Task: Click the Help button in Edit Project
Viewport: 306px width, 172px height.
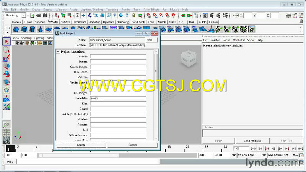Action: click(x=151, y=40)
